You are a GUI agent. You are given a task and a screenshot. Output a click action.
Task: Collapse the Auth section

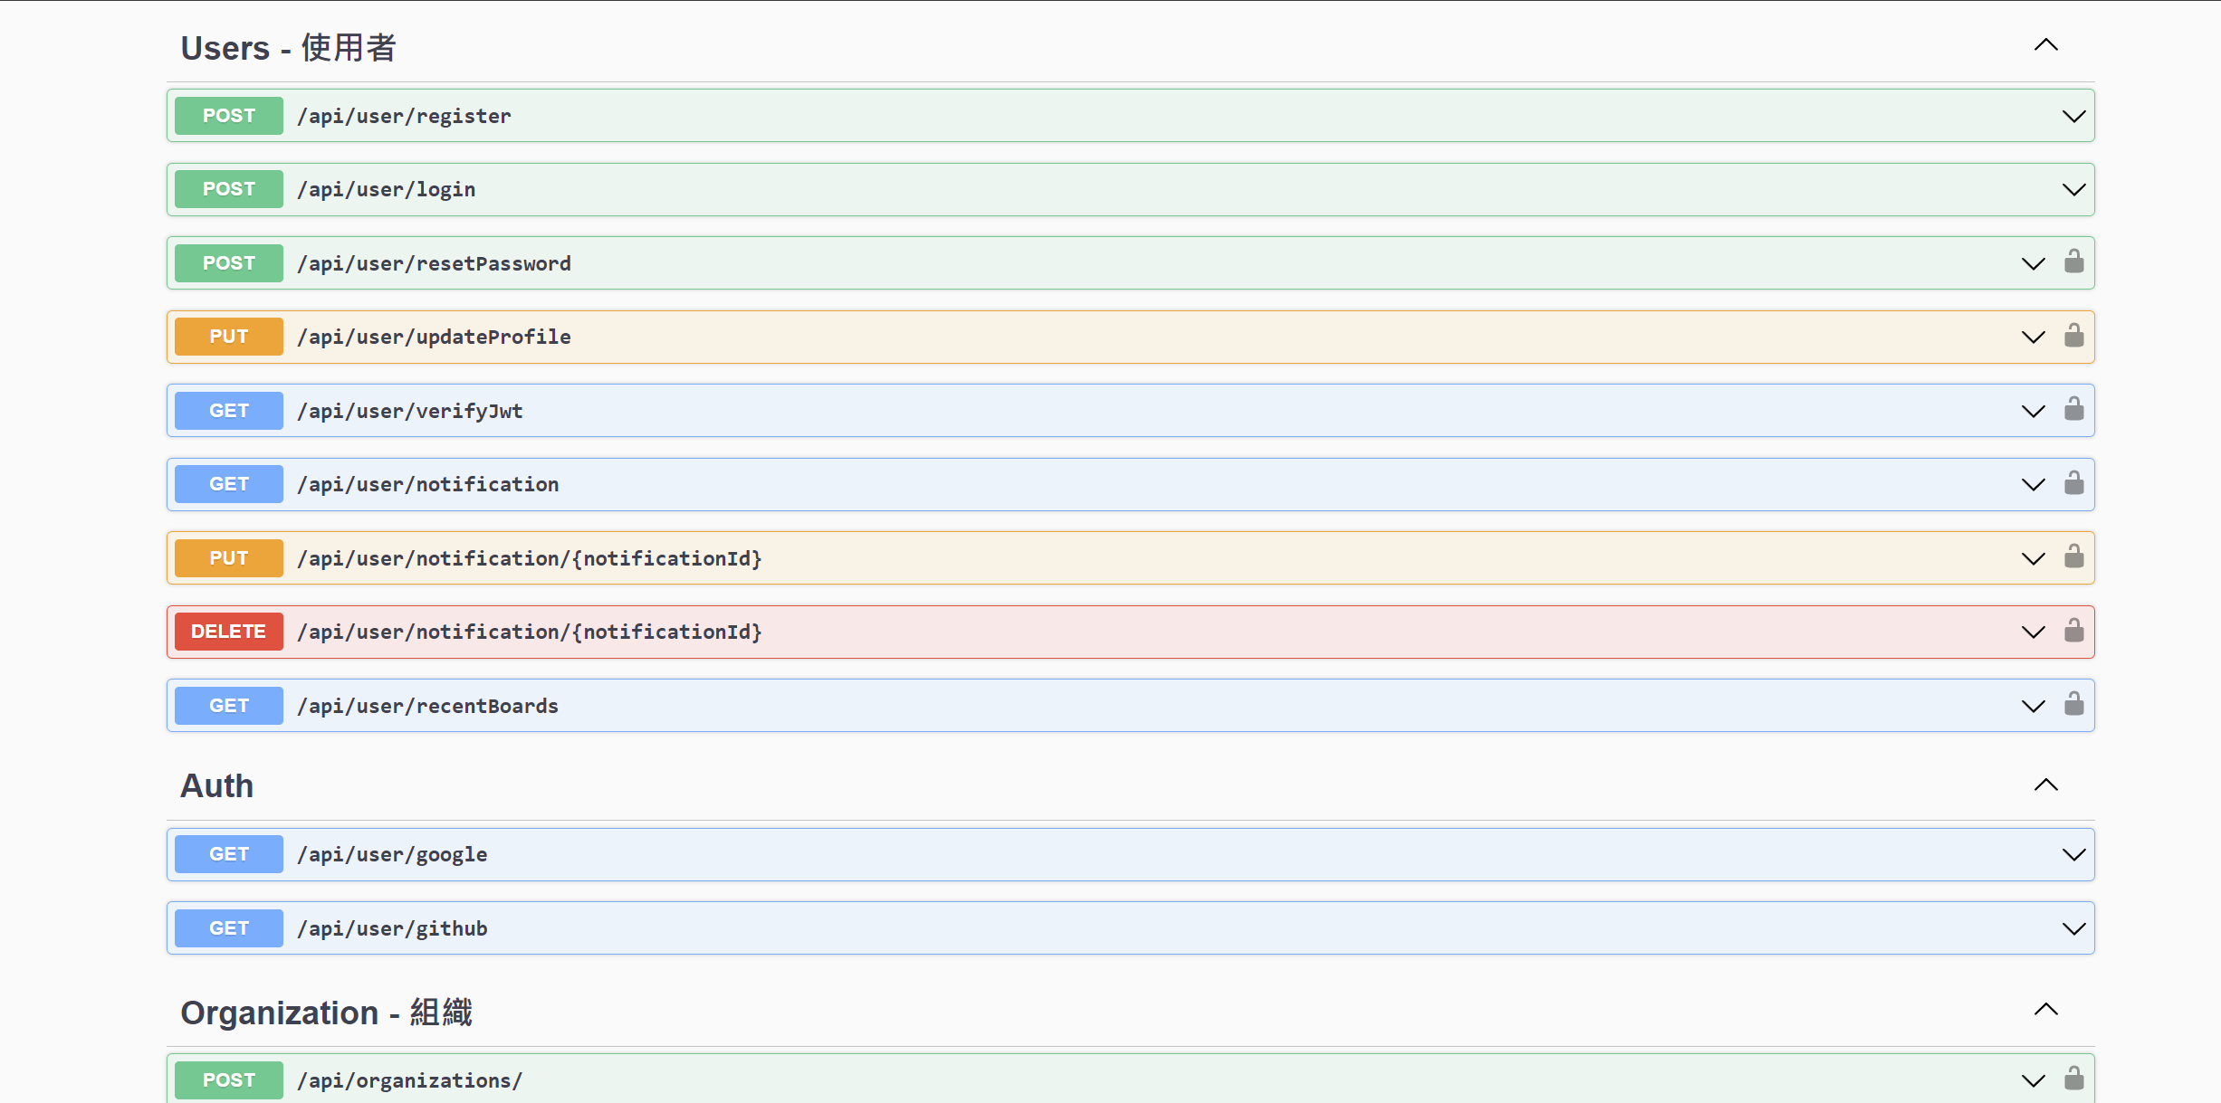click(2045, 784)
